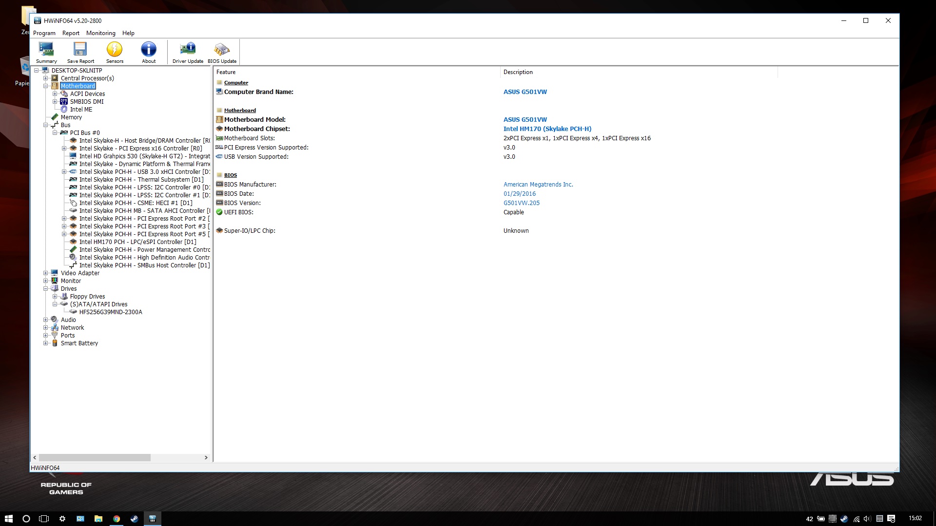Open the Sensors lightning icon
This screenshot has height=526, width=936.
pyautogui.click(x=115, y=52)
